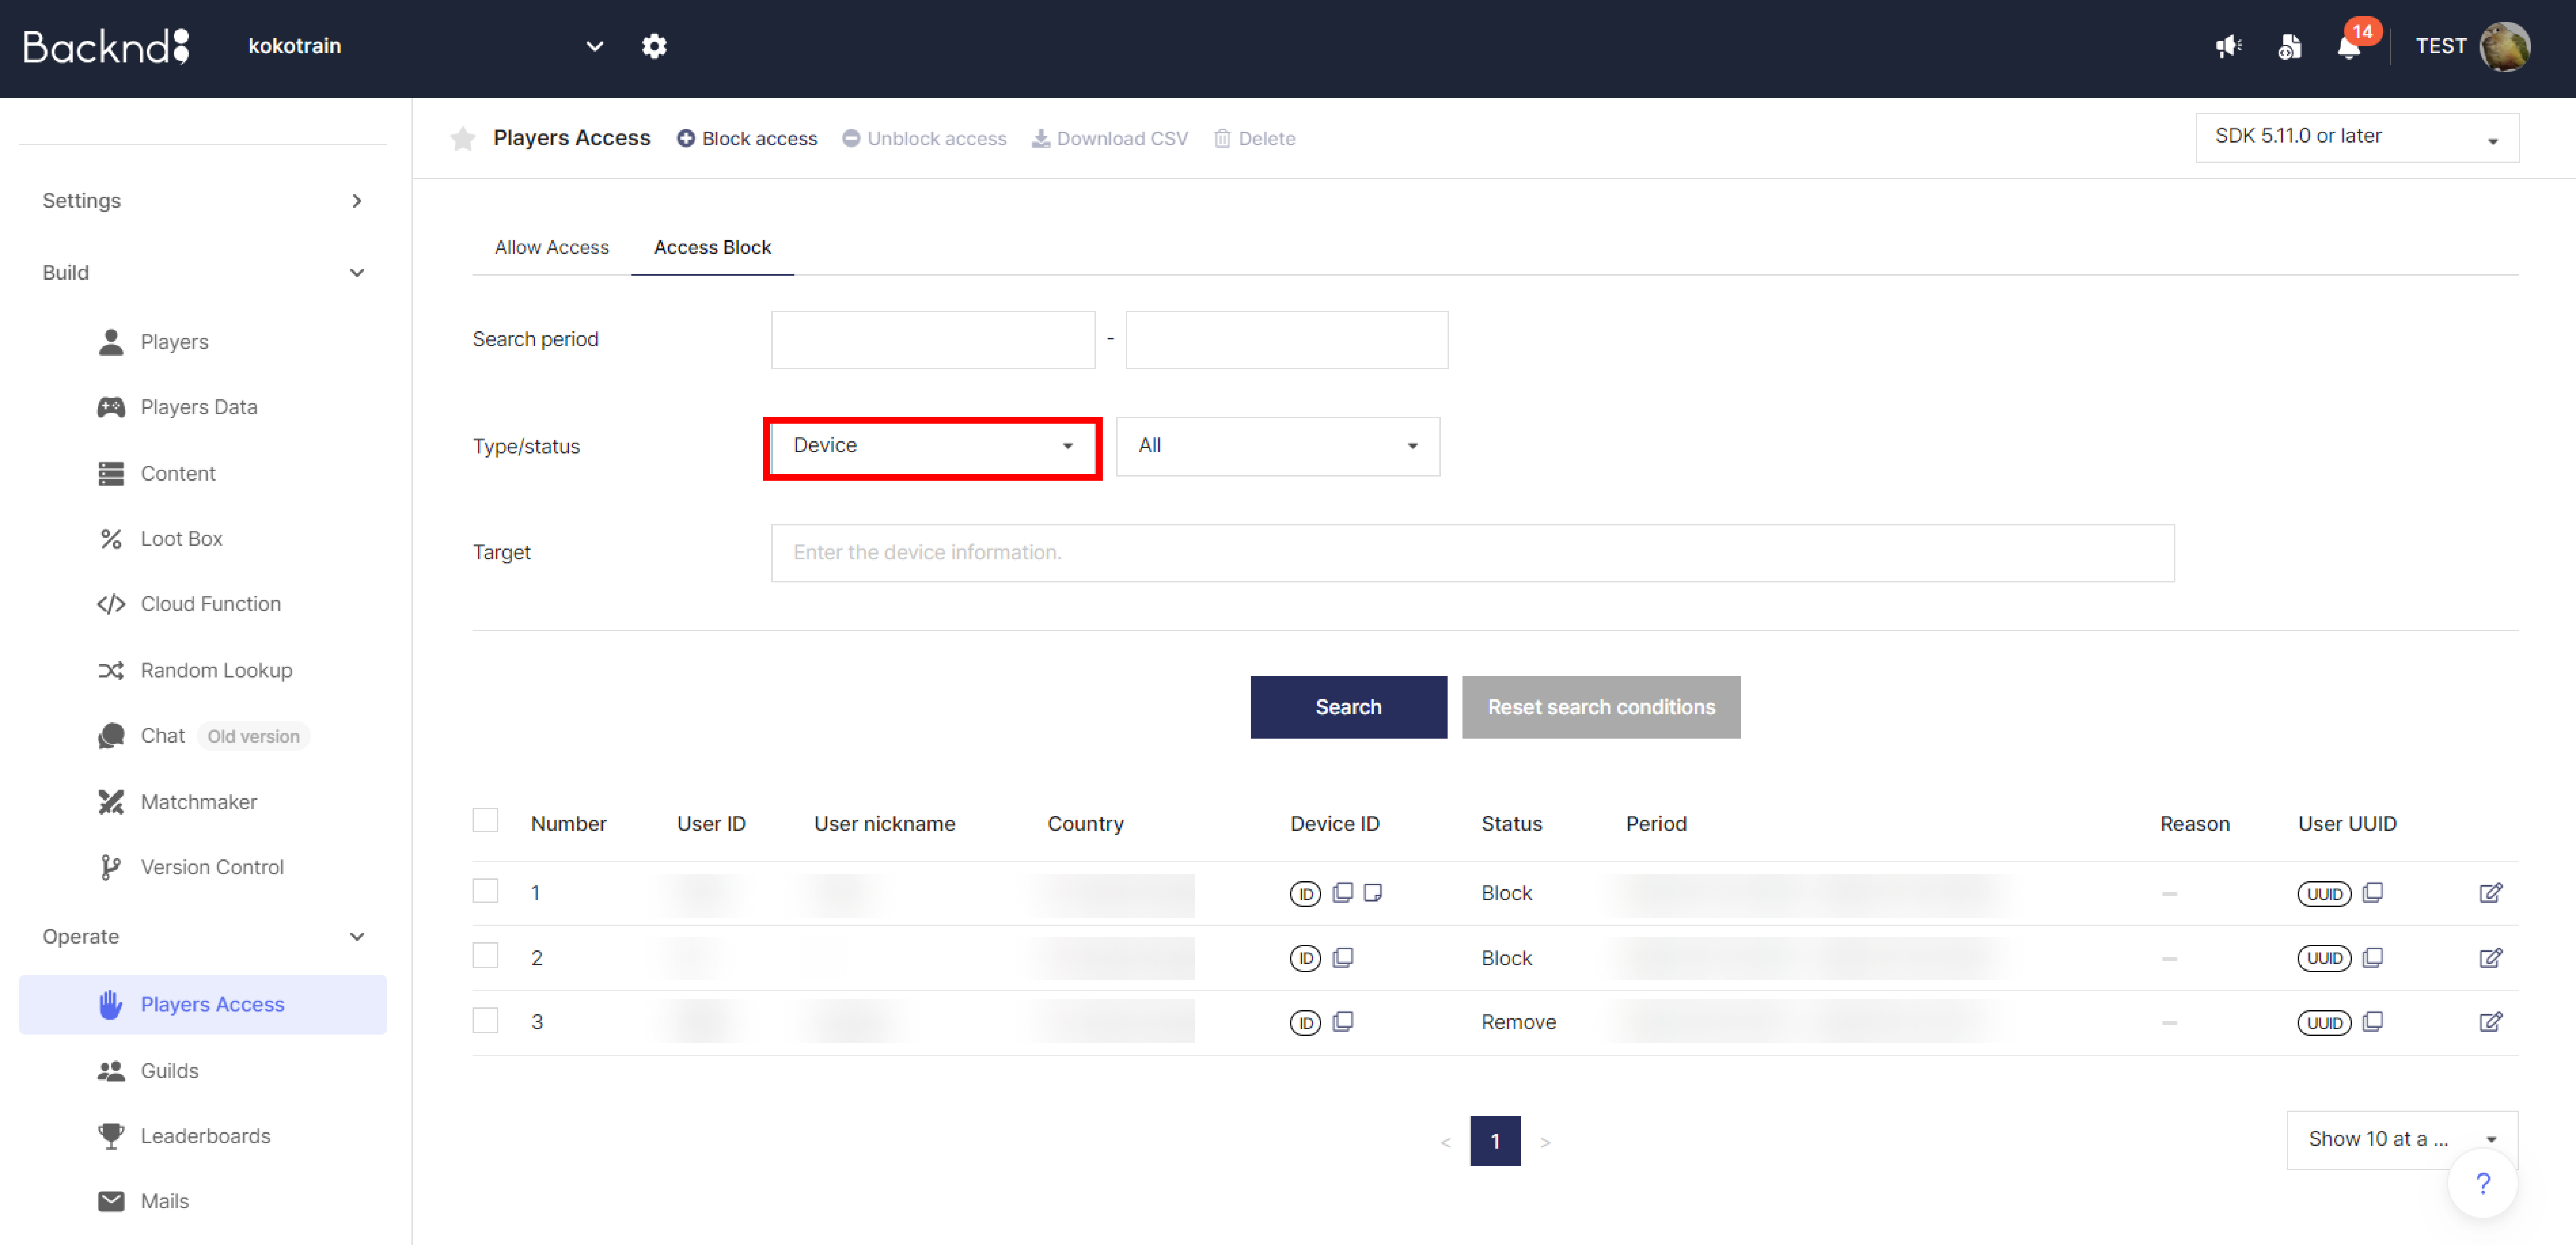Click Block access in the toolbar
Viewport: 2576px width, 1245px height.
pyautogui.click(x=747, y=139)
